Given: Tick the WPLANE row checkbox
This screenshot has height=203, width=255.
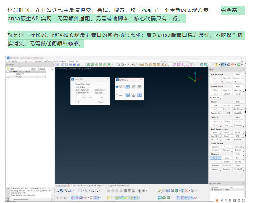Looking at the screenshot, I should [8, 77].
